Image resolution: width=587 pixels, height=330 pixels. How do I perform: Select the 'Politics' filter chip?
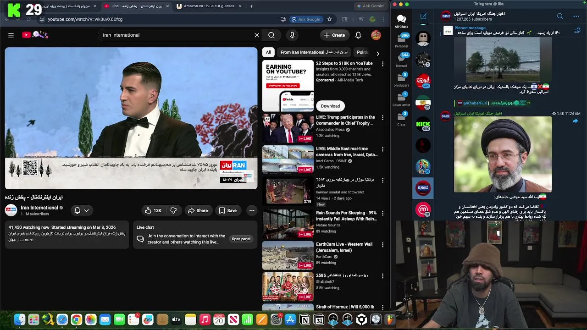pyautogui.click(x=363, y=52)
